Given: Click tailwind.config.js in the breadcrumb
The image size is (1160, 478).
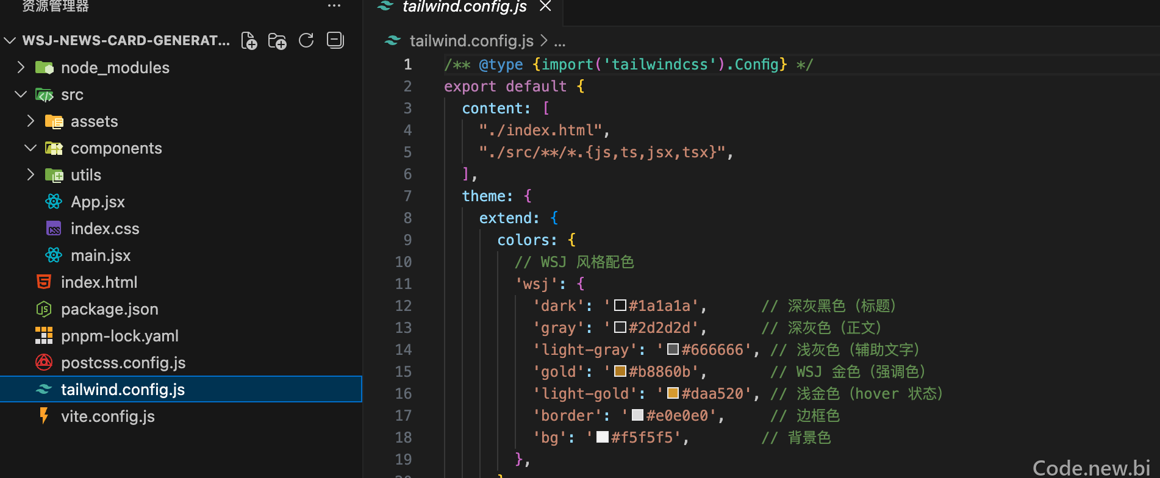Looking at the screenshot, I should pyautogui.click(x=471, y=41).
